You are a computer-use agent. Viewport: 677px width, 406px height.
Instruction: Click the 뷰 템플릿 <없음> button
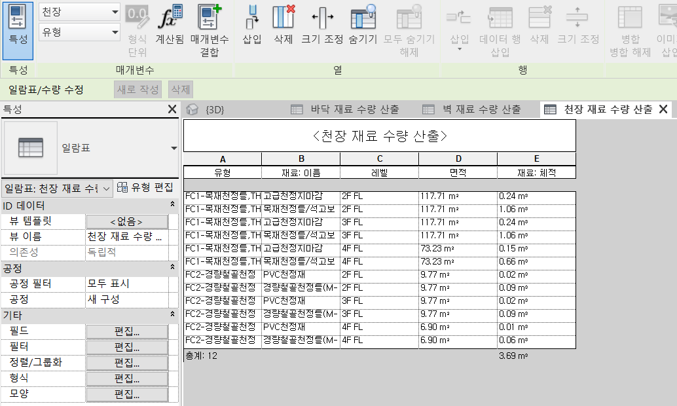(x=127, y=221)
